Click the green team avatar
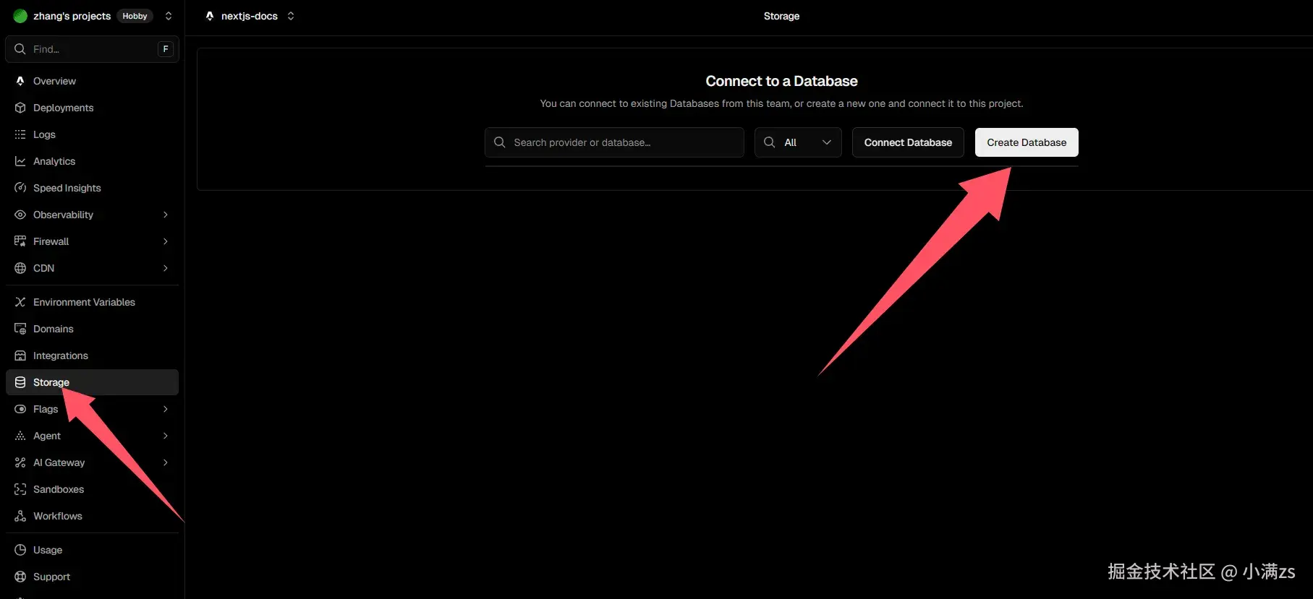This screenshot has height=599, width=1313. pos(20,16)
